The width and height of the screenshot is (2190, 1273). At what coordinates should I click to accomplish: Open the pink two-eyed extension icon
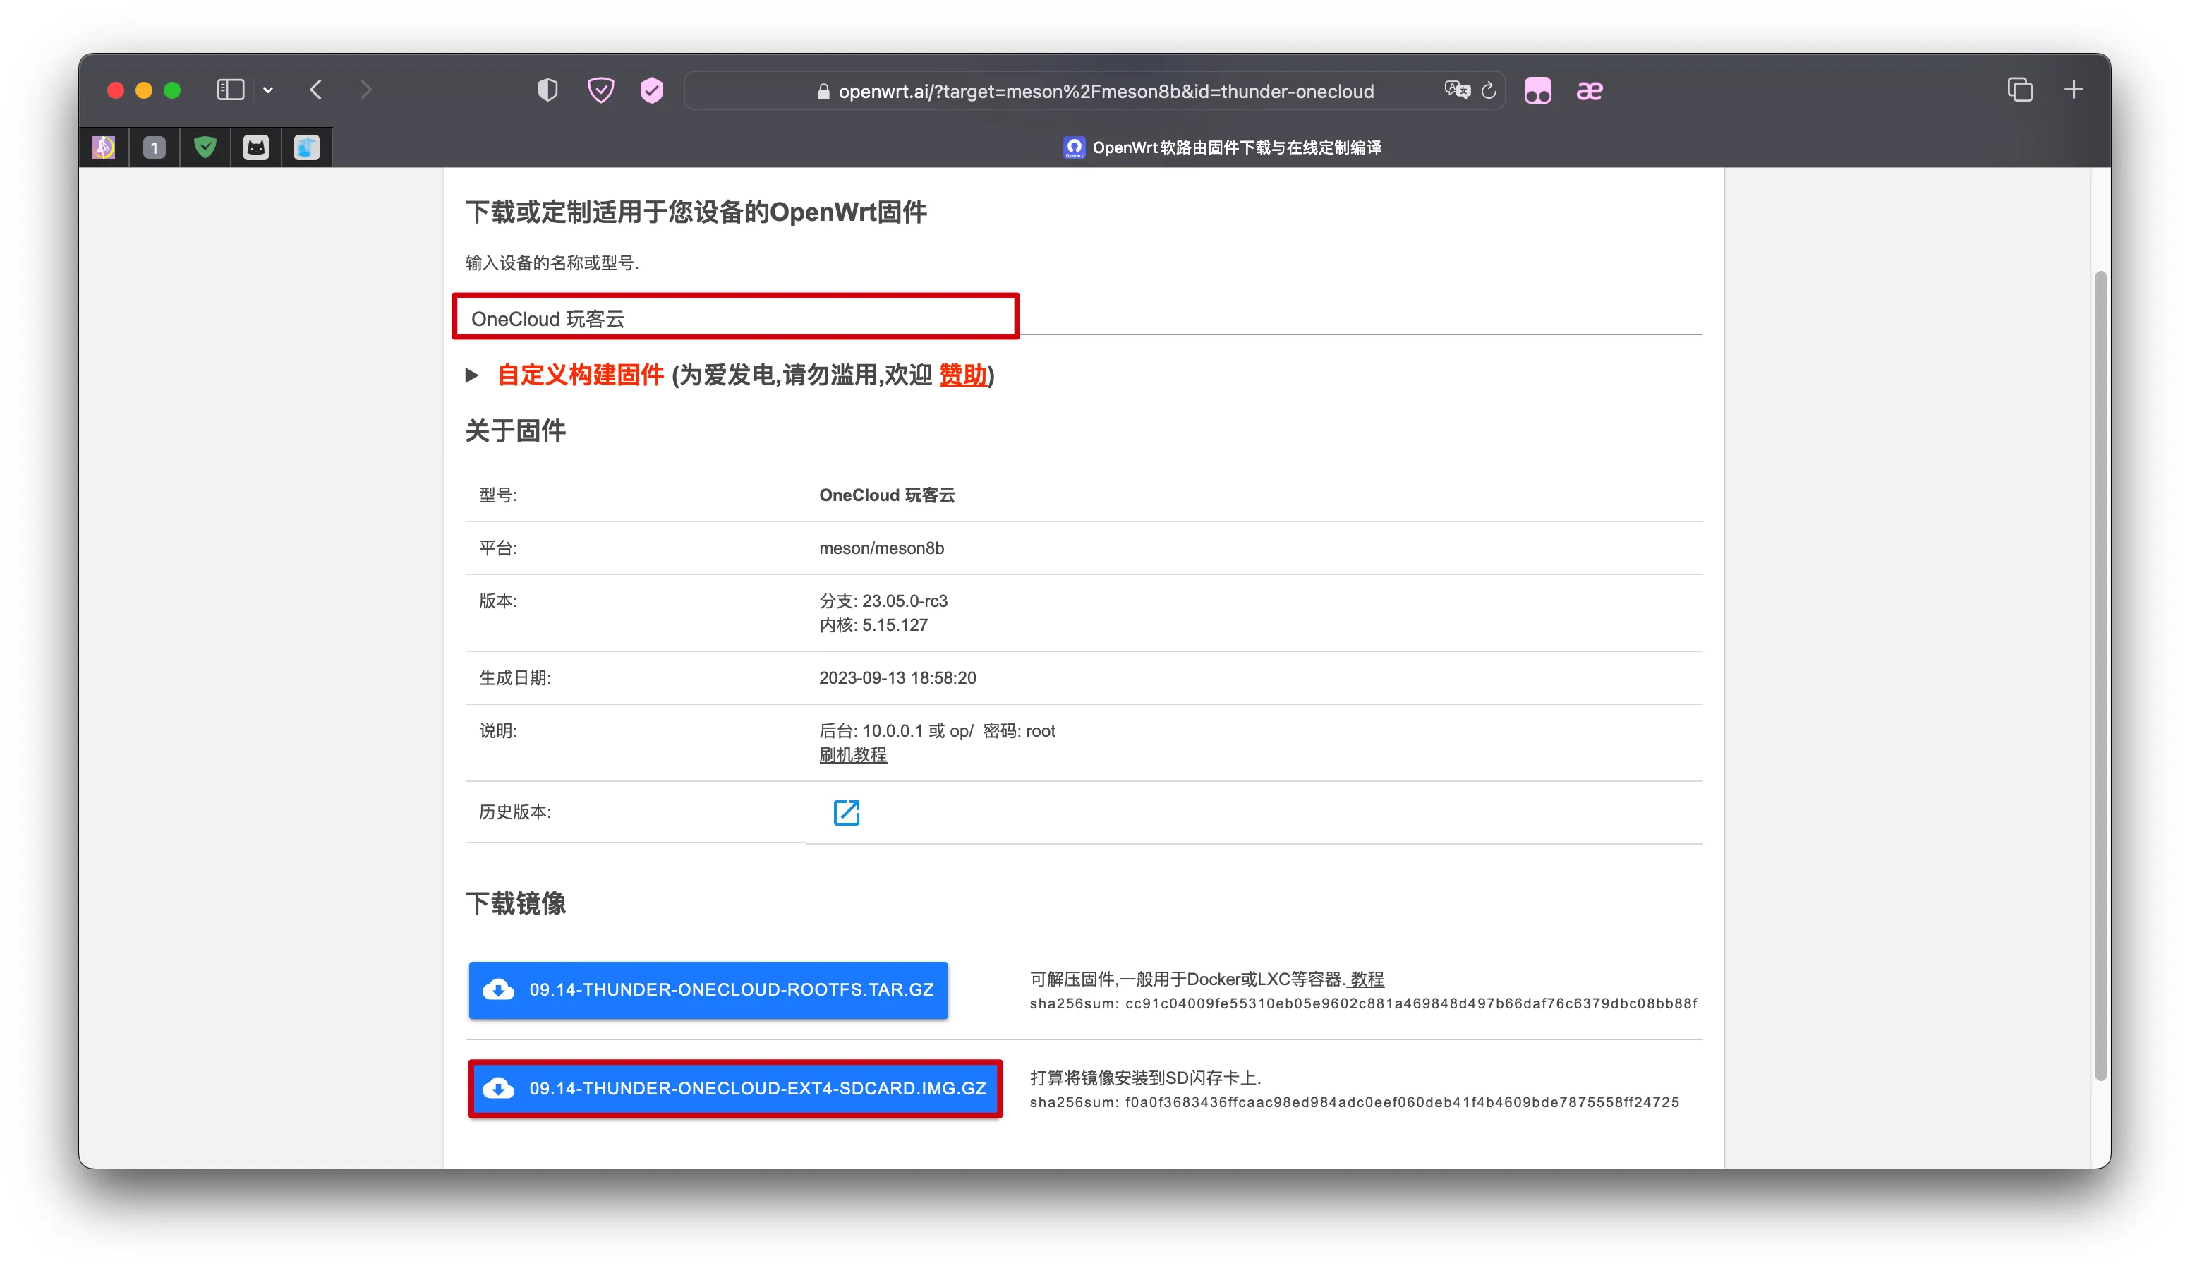point(1537,90)
